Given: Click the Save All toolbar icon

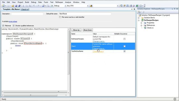Looking at the screenshot, I should pyautogui.click(x=19, y=6).
